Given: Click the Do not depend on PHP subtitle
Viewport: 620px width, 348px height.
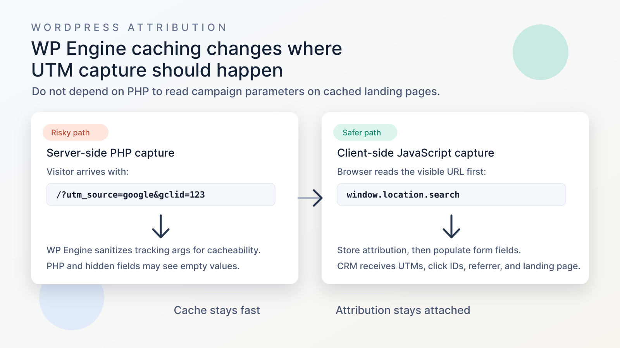Looking at the screenshot, I should (x=236, y=92).
